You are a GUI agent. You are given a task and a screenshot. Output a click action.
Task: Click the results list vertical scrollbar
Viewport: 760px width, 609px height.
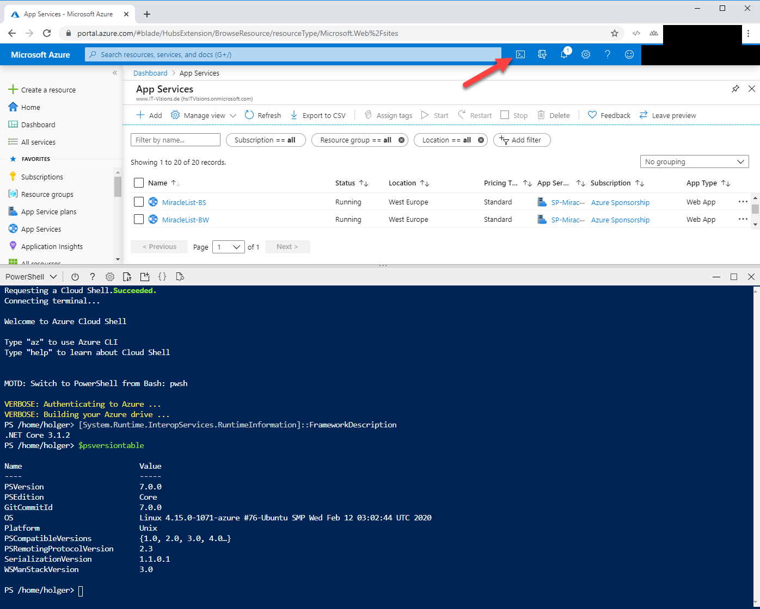[755, 209]
